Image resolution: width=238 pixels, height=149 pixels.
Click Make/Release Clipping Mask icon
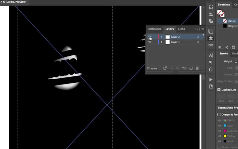click(x=178, y=68)
